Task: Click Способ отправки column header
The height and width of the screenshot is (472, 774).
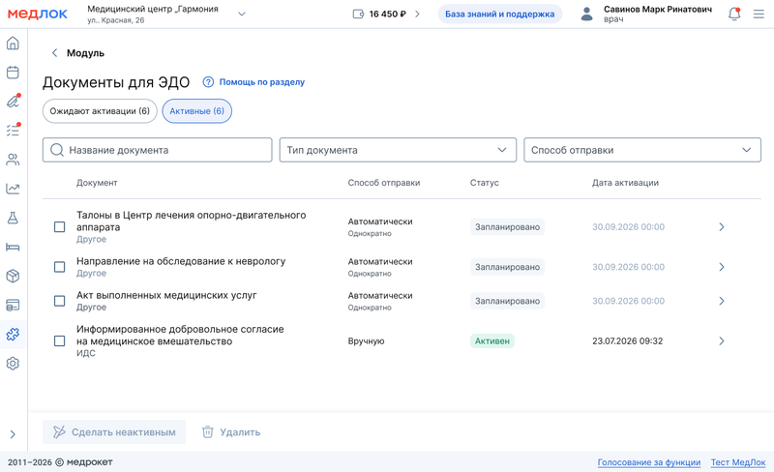Action: pos(383,183)
